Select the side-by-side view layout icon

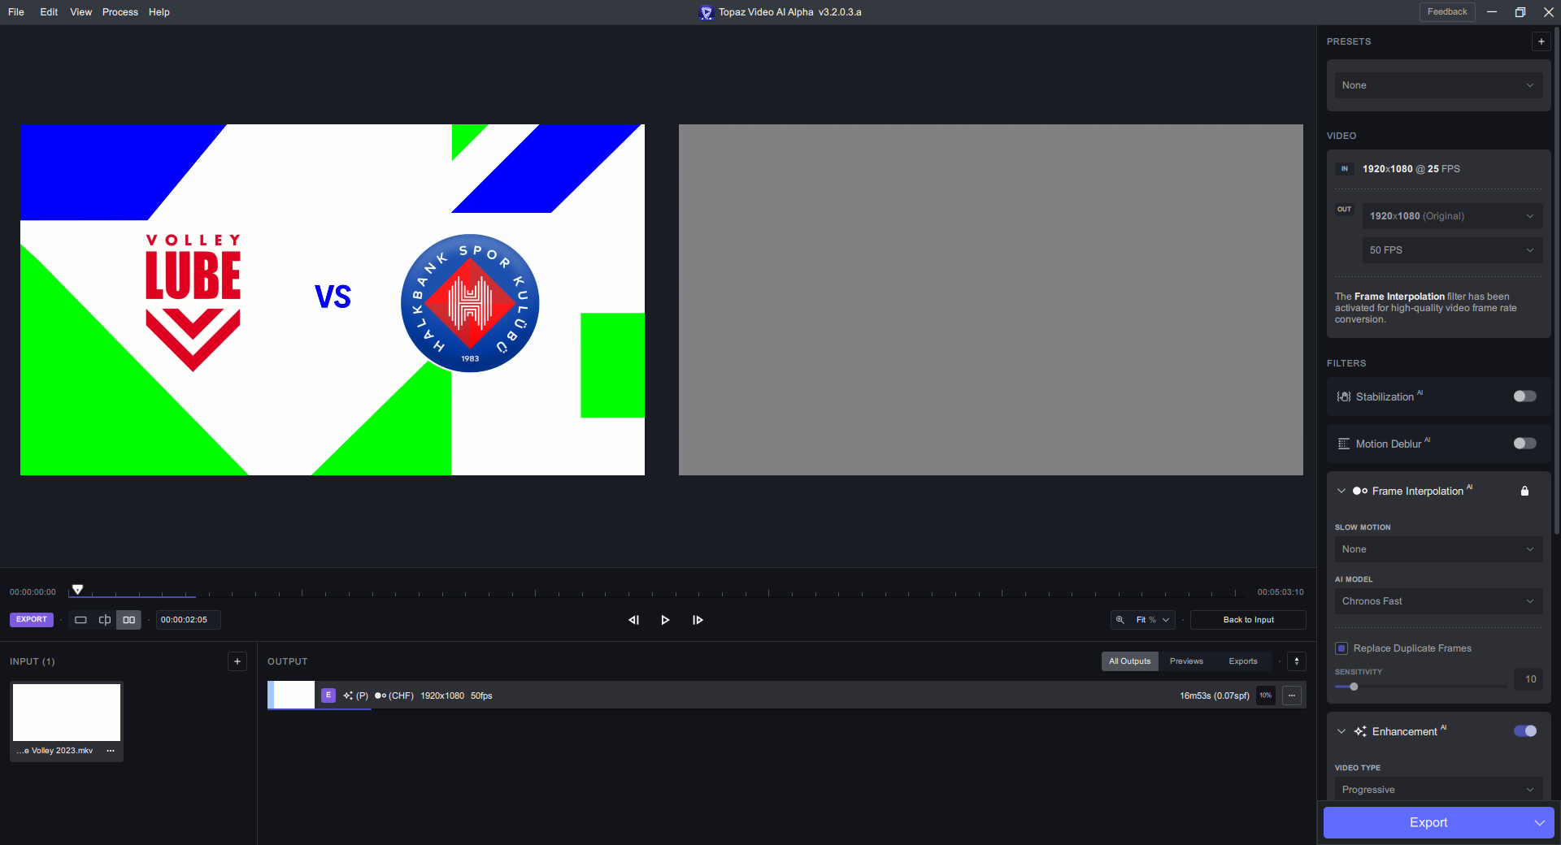point(128,620)
